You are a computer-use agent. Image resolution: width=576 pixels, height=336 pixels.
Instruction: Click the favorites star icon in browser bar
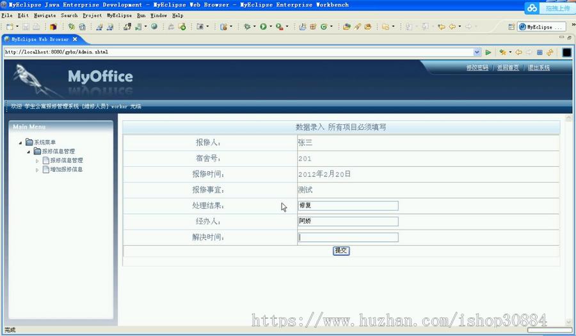[x=502, y=52]
